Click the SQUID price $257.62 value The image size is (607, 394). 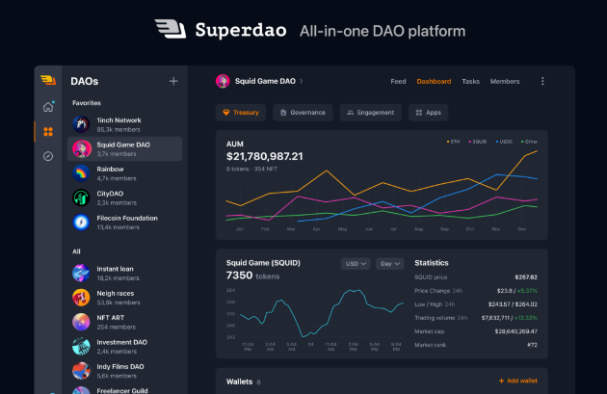coord(526,277)
